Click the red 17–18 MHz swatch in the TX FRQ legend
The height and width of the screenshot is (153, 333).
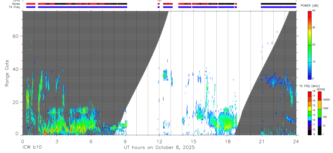tap(310, 94)
